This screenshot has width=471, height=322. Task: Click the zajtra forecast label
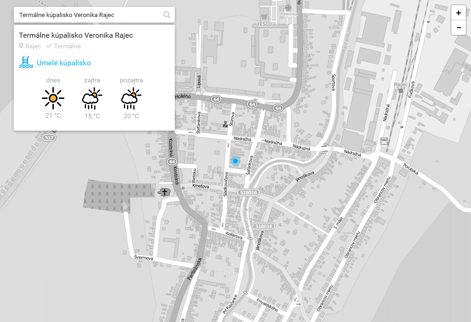tap(92, 80)
